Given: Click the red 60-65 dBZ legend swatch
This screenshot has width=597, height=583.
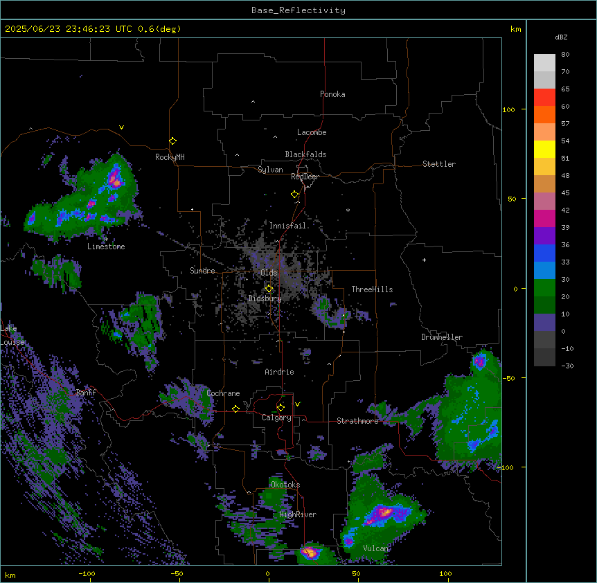Looking at the screenshot, I should 544,98.
